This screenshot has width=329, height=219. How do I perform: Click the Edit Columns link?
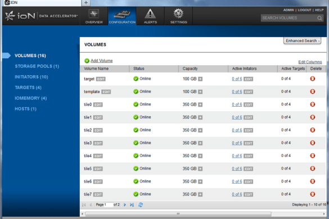[310, 62]
